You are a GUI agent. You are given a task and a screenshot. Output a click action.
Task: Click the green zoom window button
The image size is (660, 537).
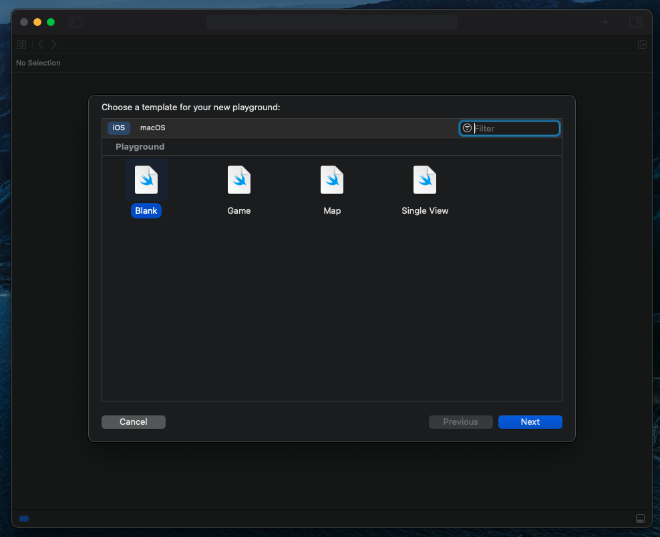pyautogui.click(x=51, y=22)
